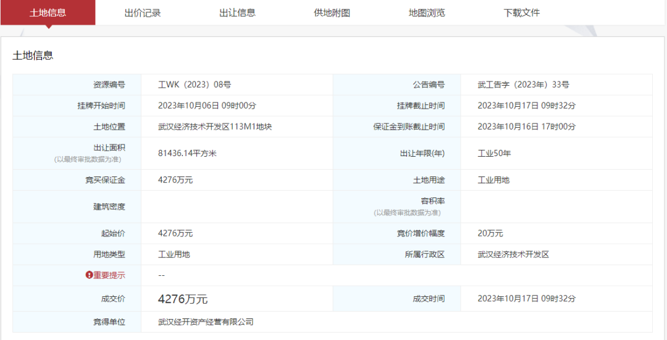
Task: Click the 竞得单位 label
Action: pos(109,322)
